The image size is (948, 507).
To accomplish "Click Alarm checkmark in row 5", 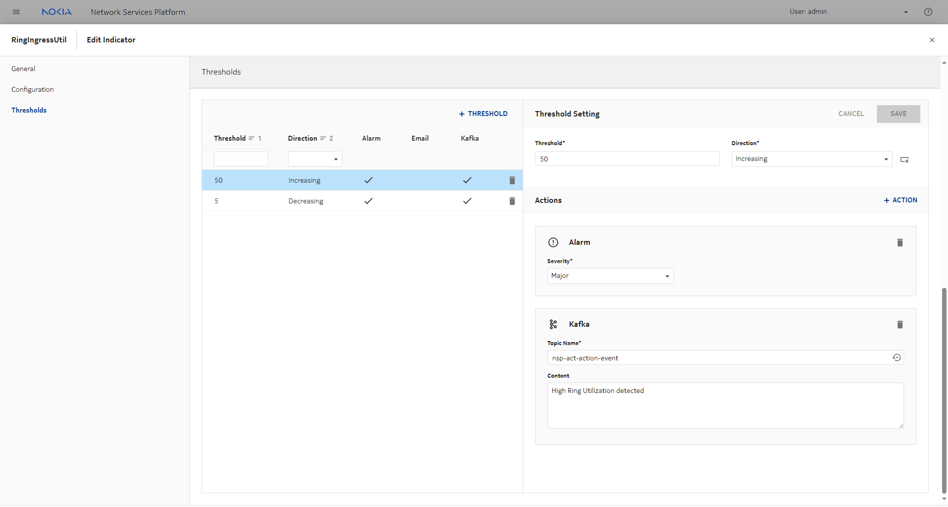I will click(x=369, y=201).
